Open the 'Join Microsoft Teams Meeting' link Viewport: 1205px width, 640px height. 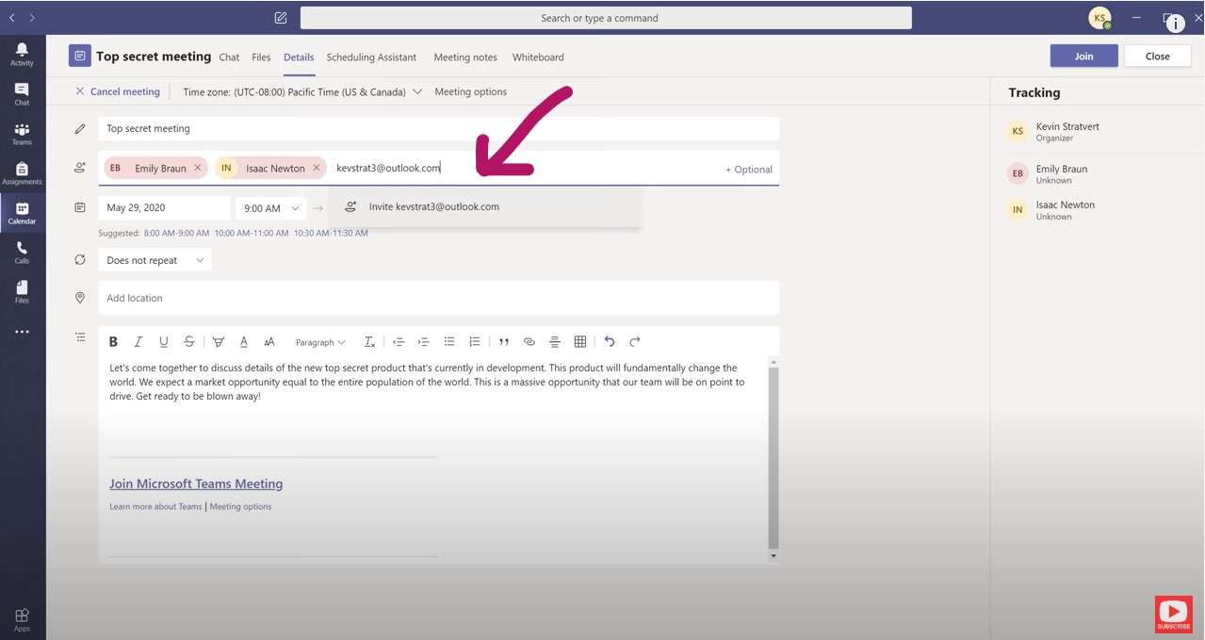(195, 483)
